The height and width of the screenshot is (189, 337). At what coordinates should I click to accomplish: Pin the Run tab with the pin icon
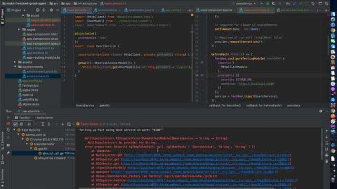pyautogui.click(x=8, y=153)
